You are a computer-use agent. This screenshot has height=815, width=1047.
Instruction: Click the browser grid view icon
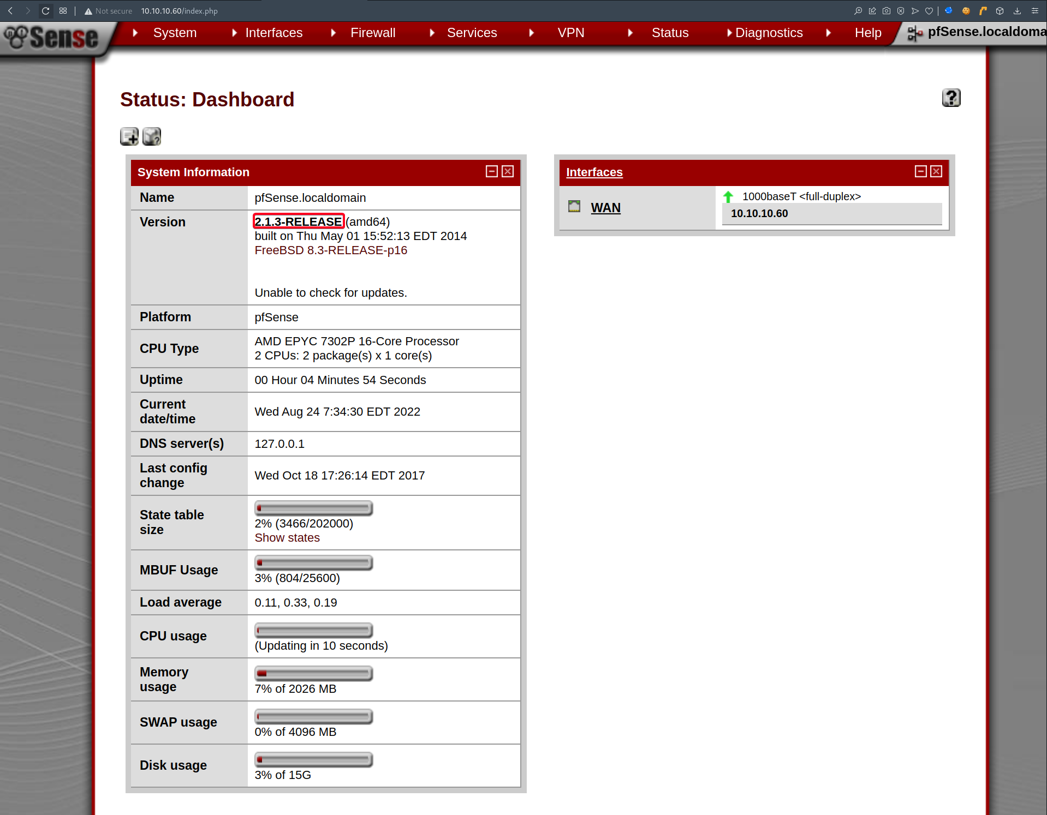point(63,11)
